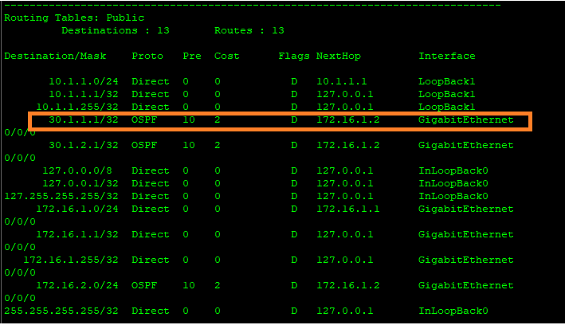Click next hop 172.16.1.2 in 30.1.1.1/32 row

click(x=348, y=120)
